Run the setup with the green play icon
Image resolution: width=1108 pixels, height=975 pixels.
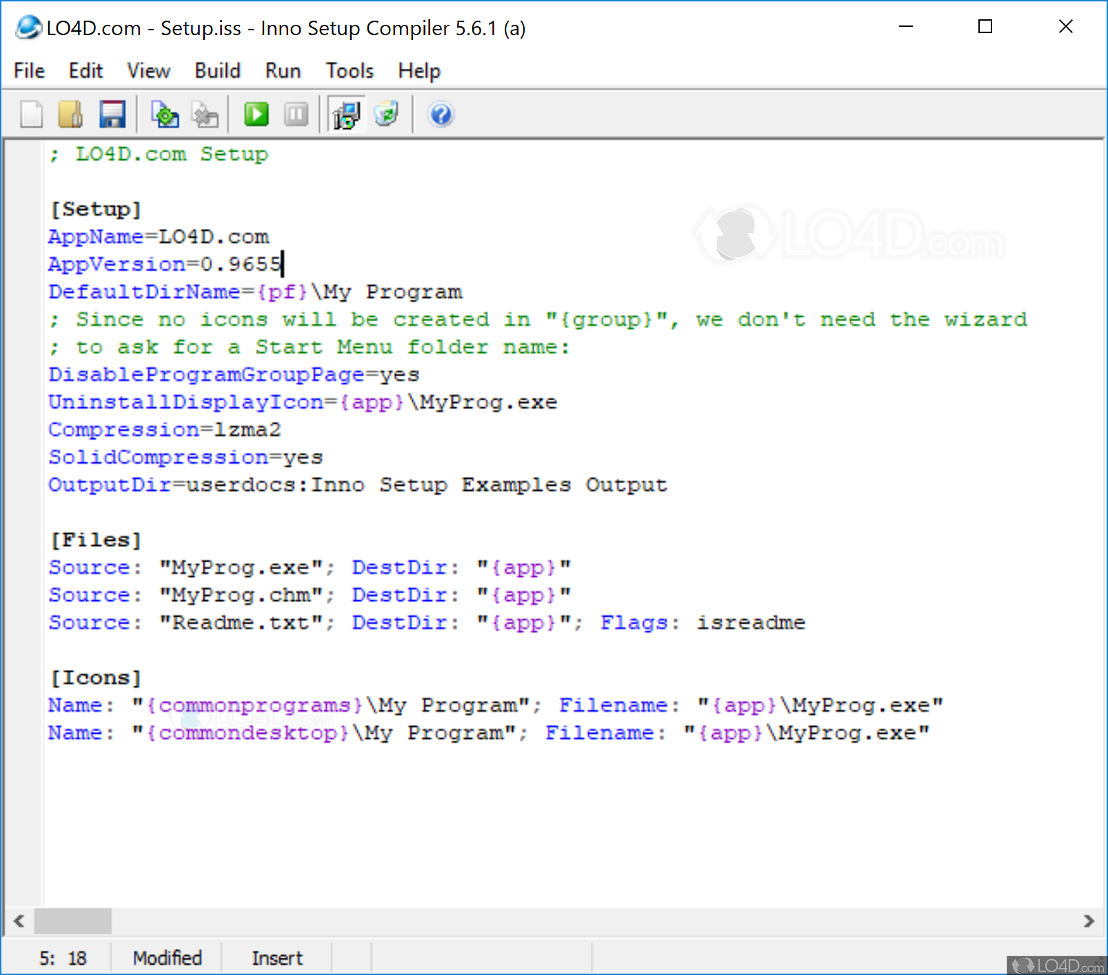click(x=256, y=114)
